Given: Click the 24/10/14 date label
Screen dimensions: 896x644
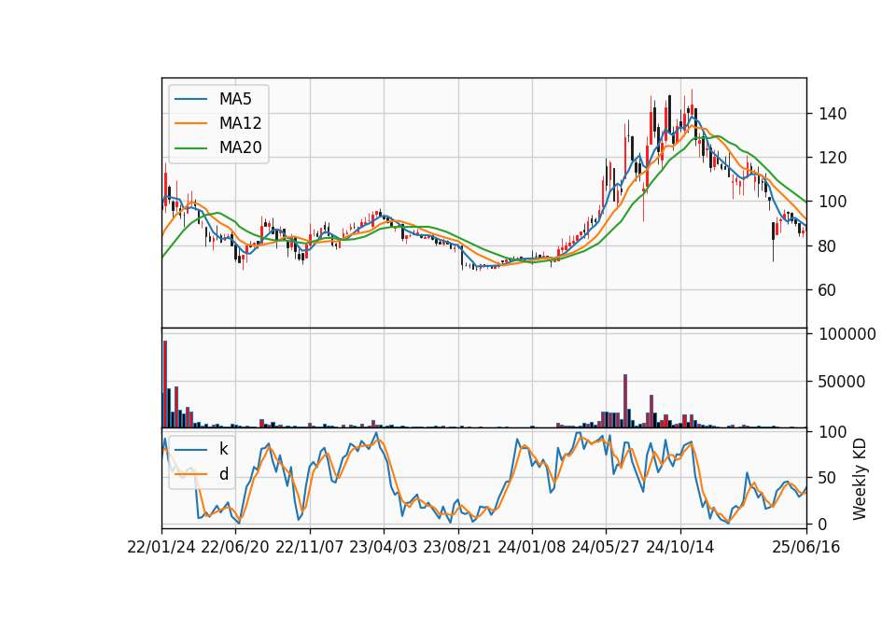Looking at the screenshot, I should [x=680, y=547].
